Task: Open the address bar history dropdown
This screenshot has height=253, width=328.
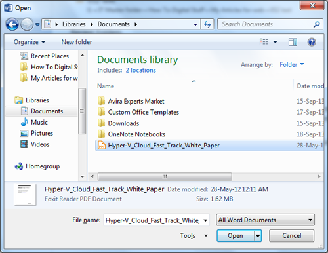Action: (x=195, y=24)
